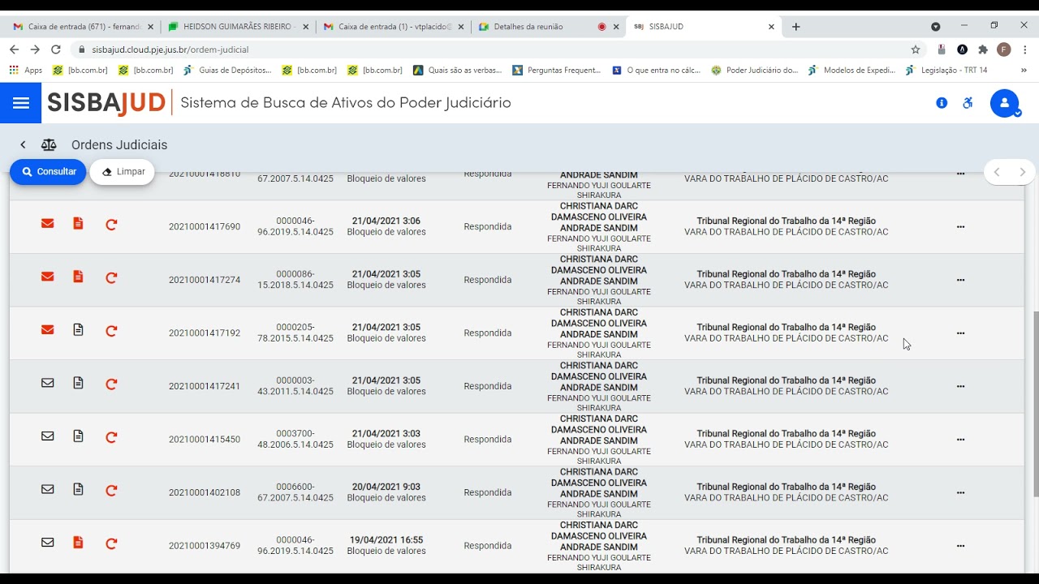
Task: Open Apps bookmarks shortcut
Action: [x=25, y=71]
